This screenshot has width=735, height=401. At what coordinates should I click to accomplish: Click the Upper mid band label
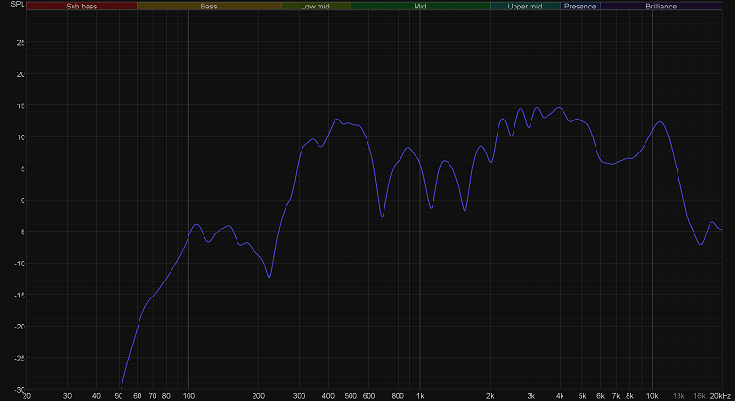tap(525, 6)
